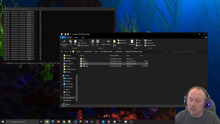Viewport: 220px width, 124px height.
Task: Click the navigation pane scrollbar
Action: (77, 88)
